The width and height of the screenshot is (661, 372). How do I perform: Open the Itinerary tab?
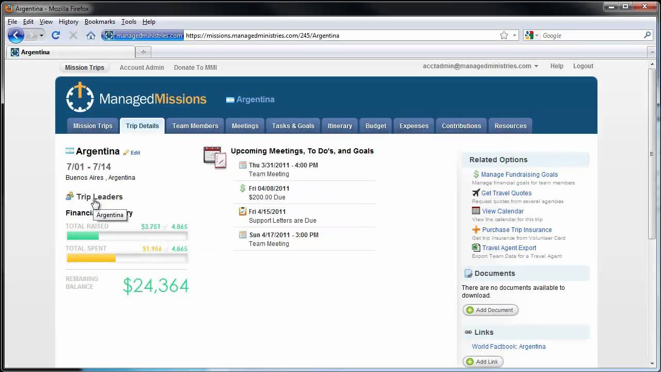(340, 126)
